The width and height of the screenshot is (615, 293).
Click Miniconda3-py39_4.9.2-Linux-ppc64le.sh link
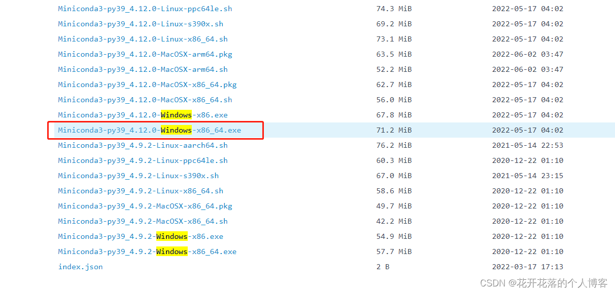143,160
